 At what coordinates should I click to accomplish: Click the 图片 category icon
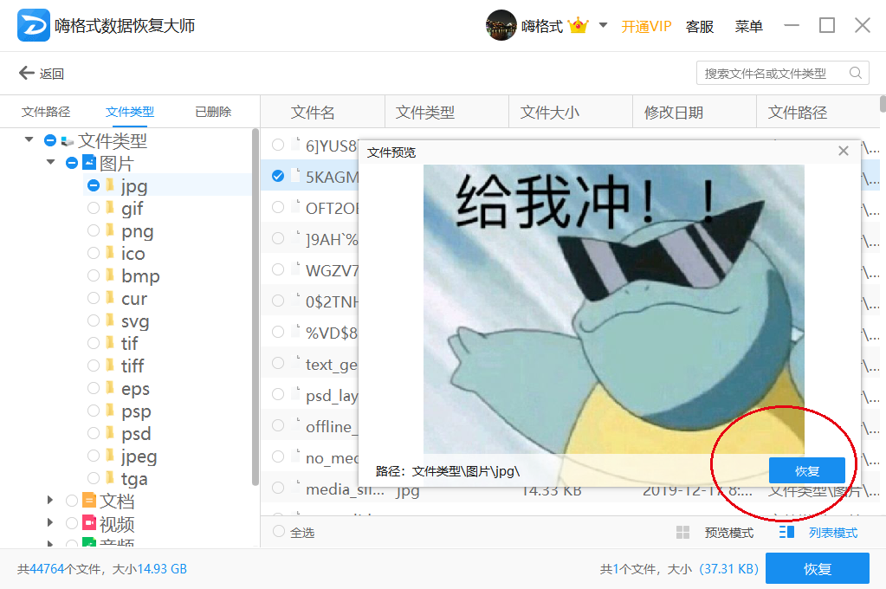tap(89, 162)
